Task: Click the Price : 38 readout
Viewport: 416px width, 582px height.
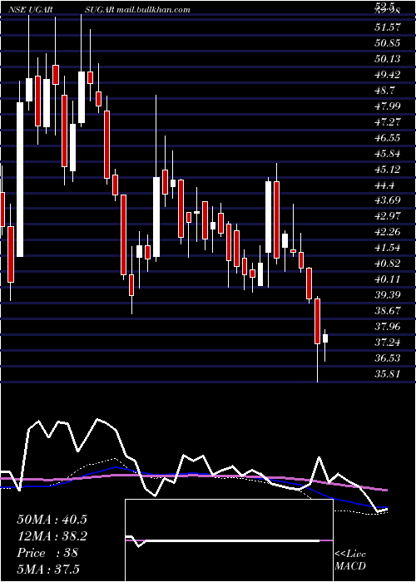Action: [x=47, y=553]
